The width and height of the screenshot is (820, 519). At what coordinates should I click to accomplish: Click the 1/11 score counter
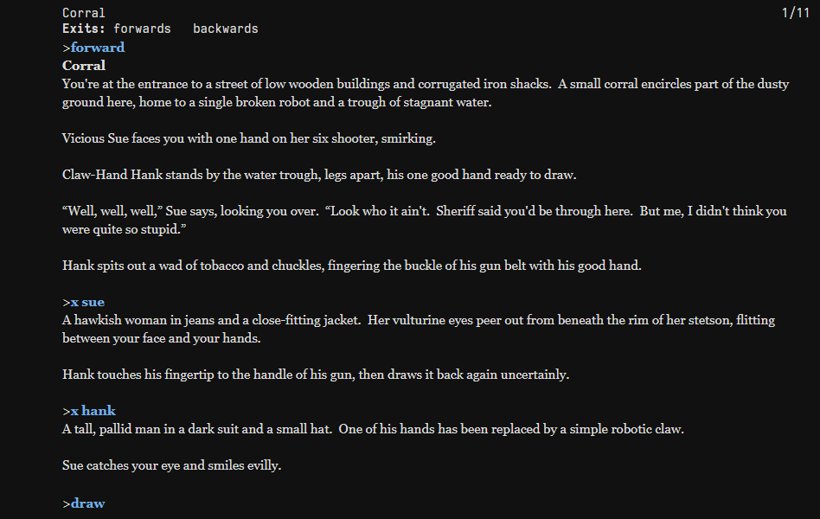point(795,13)
